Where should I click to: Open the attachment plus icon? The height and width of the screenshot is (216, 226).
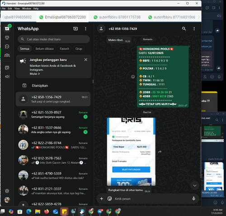[x=102, y=199]
